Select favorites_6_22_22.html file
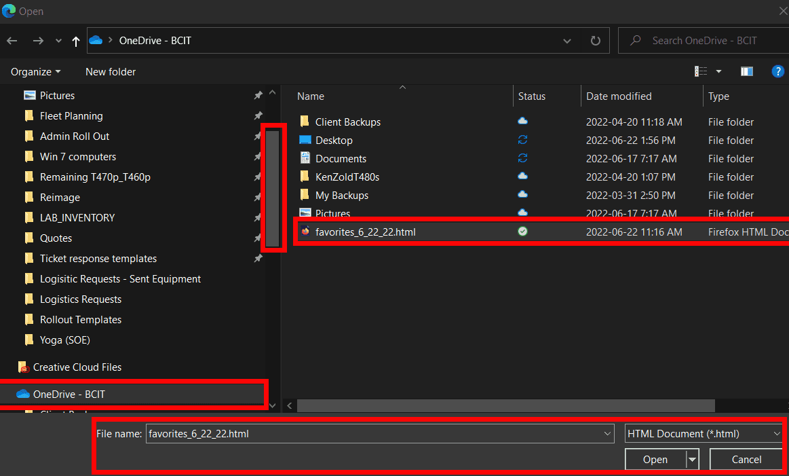Screen dimensions: 789x476 click(x=365, y=232)
